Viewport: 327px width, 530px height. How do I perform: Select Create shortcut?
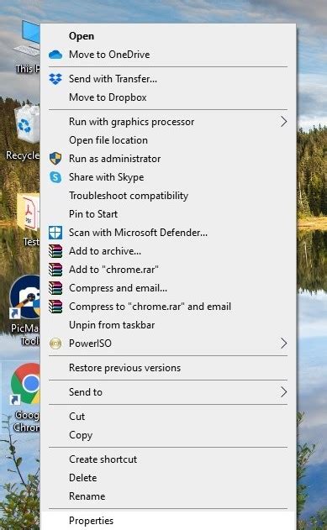coord(168,459)
